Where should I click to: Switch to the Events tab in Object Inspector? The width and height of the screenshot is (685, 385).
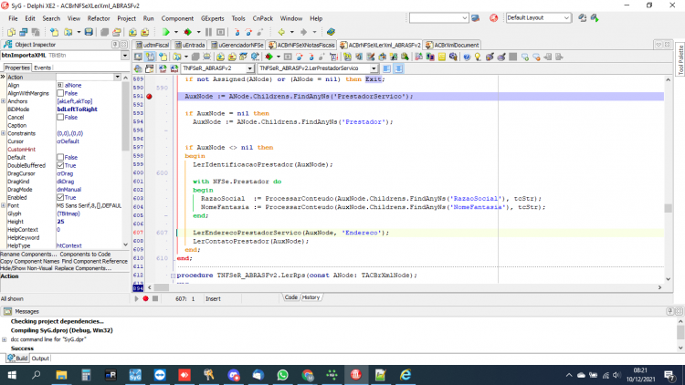point(42,68)
